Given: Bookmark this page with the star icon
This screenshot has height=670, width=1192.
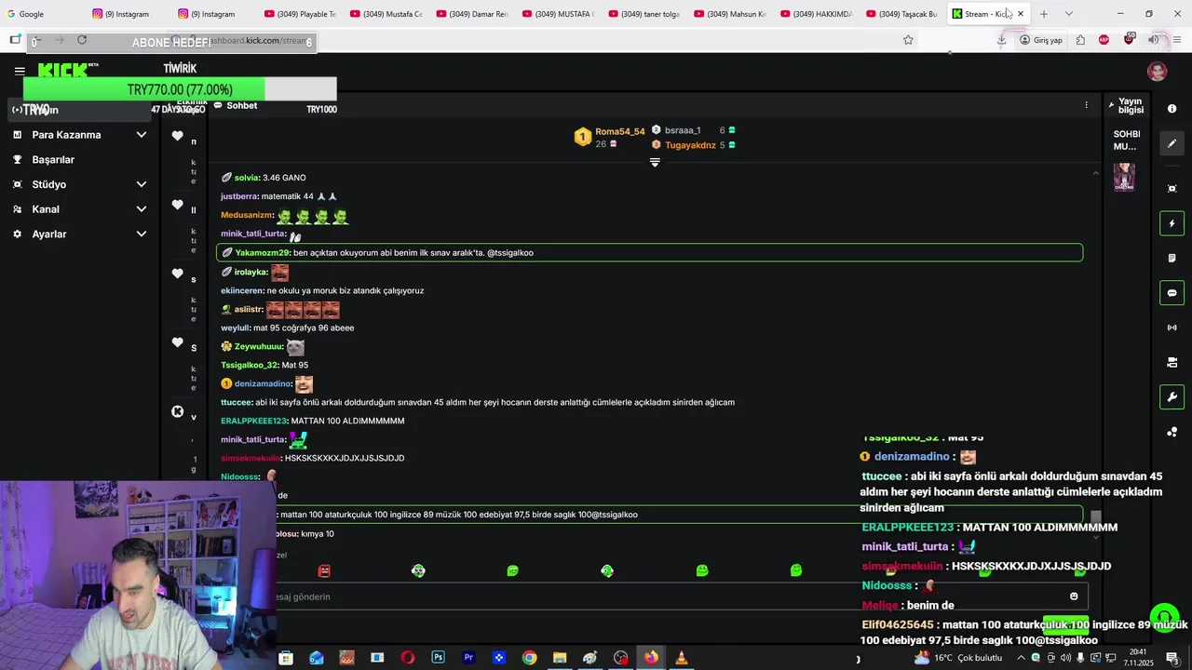Looking at the screenshot, I should [x=908, y=40].
